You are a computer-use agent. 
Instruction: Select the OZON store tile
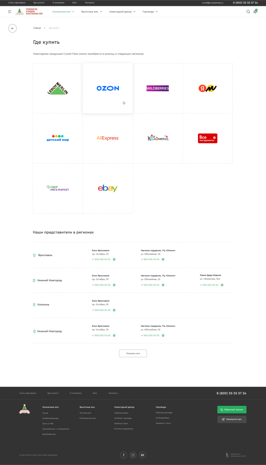(108, 88)
